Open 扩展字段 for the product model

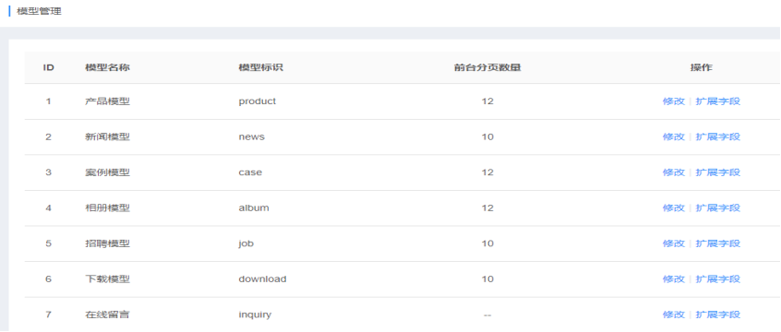pos(717,101)
